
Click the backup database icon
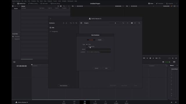tap(64, 23)
